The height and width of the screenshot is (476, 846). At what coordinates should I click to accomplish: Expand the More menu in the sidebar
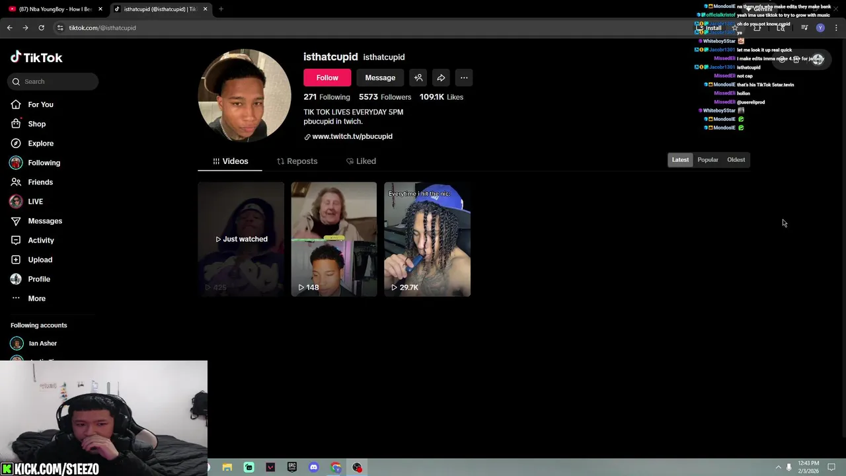(36, 298)
